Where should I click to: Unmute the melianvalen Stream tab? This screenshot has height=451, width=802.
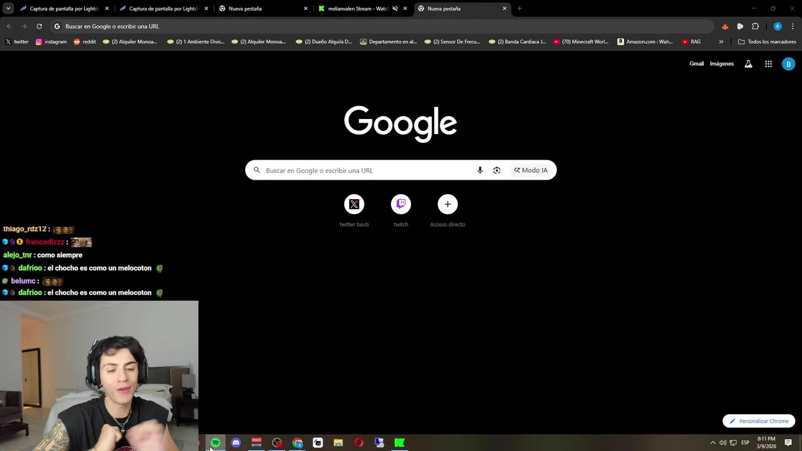coord(395,9)
